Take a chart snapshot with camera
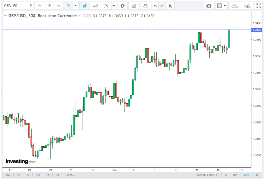Screen dimensions: 265x180 (209, 6)
